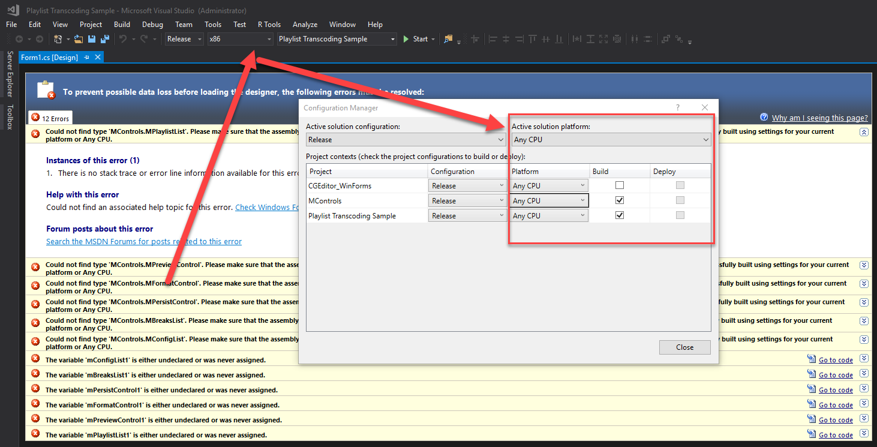Click 'Search the MSDN Forums' link

[x=144, y=241]
